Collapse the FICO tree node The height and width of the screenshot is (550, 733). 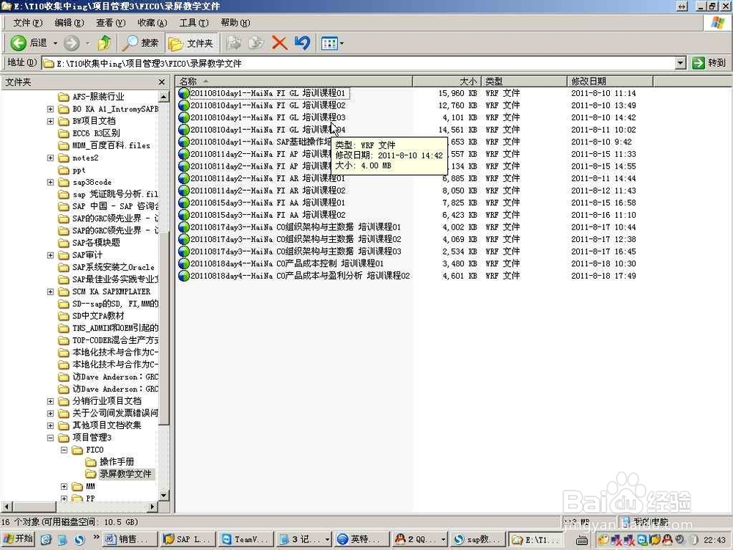[64, 450]
